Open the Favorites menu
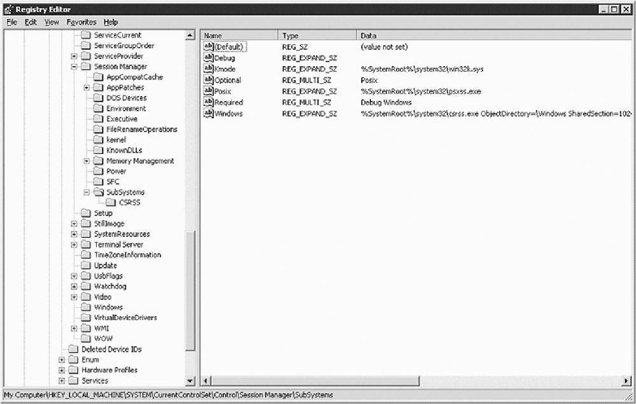 click(81, 22)
